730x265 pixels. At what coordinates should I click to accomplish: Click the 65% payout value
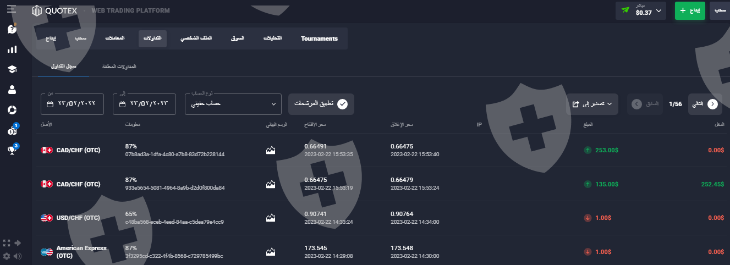pyautogui.click(x=131, y=214)
